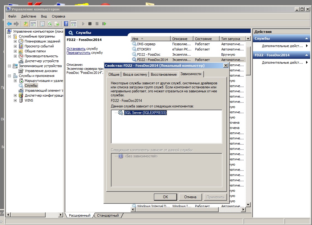Collapse the Запоминающие устройства node
The height and width of the screenshot is (225, 312).
(x=9, y=66)
